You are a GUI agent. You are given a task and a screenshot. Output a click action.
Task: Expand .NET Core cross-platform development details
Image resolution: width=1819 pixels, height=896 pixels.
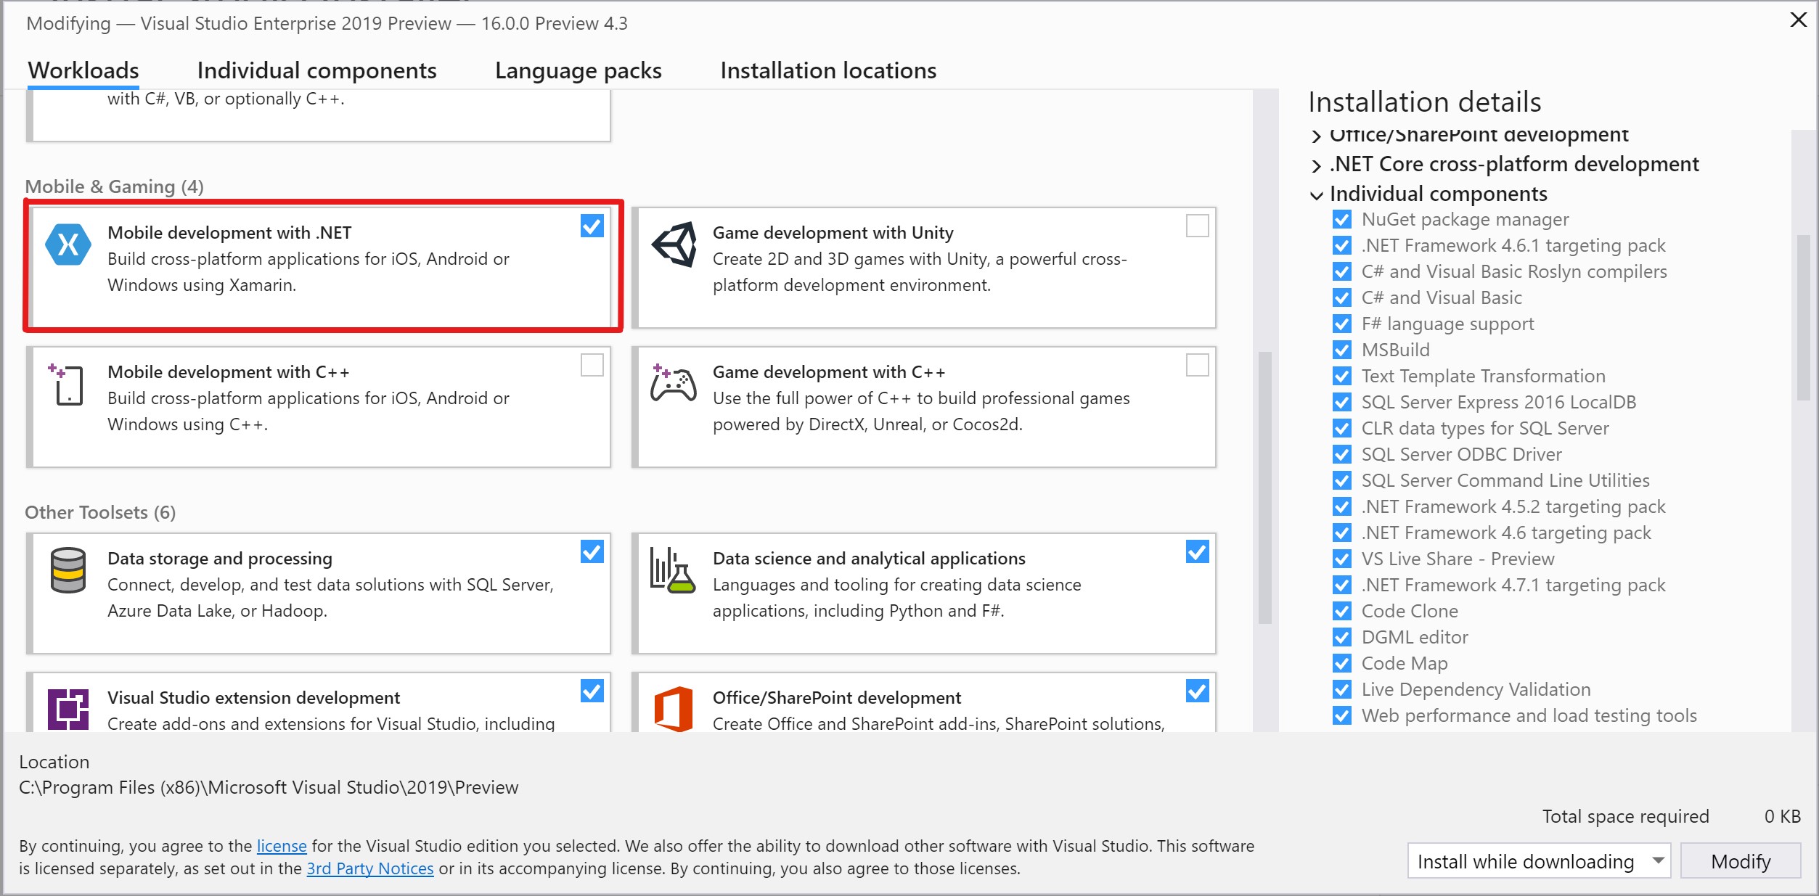point(1317,165)
